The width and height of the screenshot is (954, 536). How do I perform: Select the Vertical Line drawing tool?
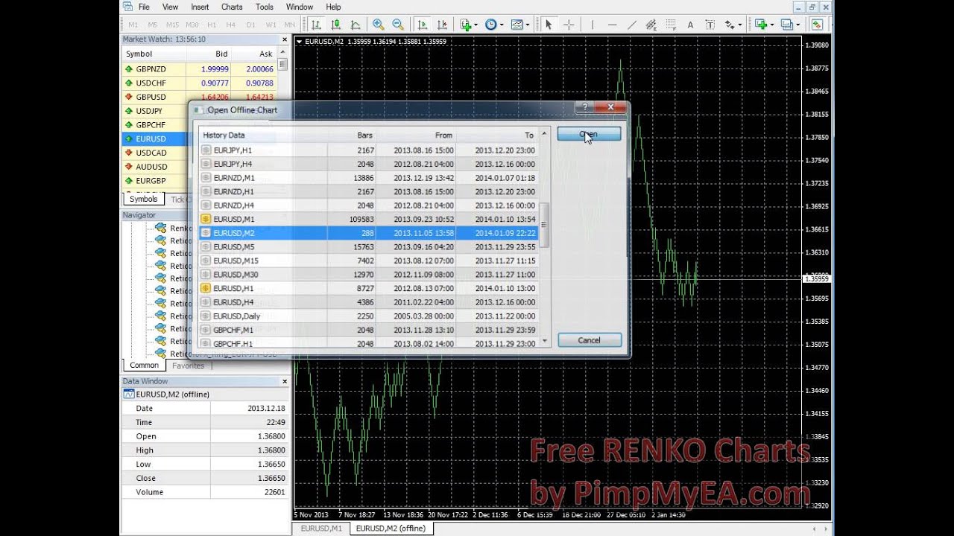coord(593,25)
